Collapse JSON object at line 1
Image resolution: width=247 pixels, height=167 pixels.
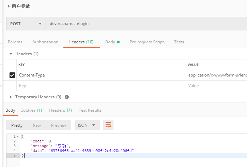point(18,136)
